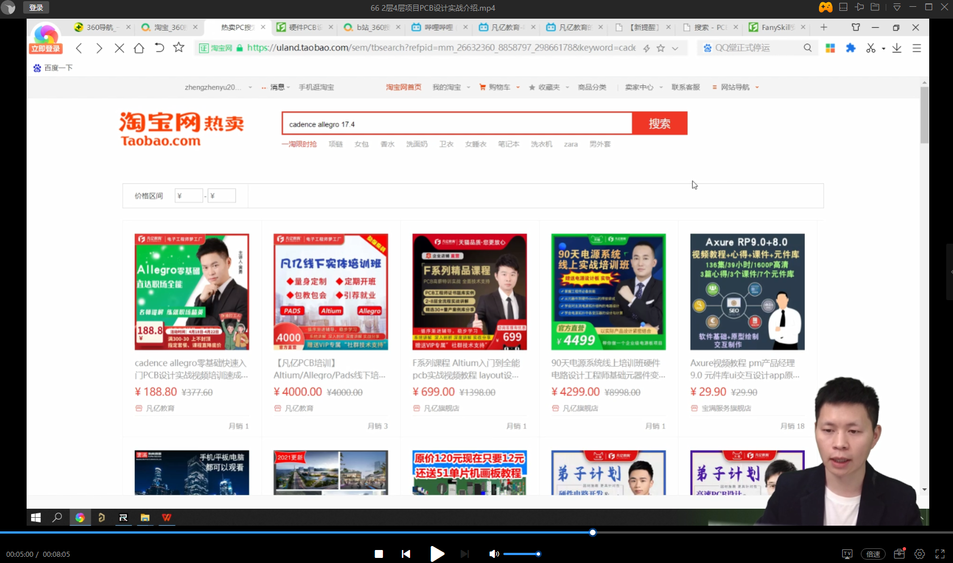Viewport: 953px width, 563px height.
Task: Expand the 消息 messages dropdown
Action: [288, 88]
